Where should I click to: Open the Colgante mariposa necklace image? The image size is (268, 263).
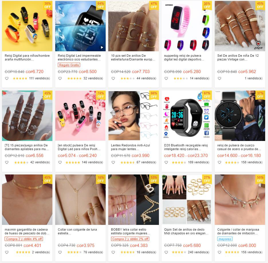pyautogui.click(x=240, y=200)
